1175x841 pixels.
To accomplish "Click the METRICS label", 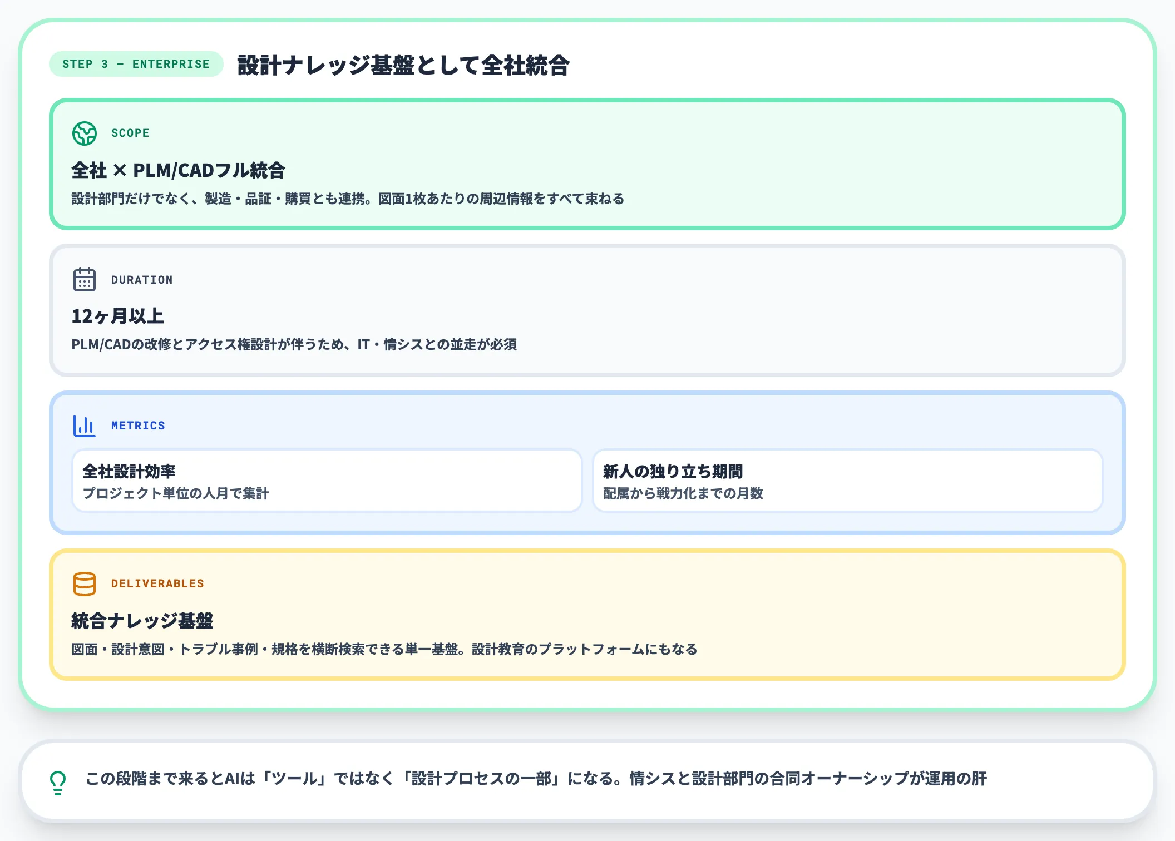I will [x=138, y=426].
